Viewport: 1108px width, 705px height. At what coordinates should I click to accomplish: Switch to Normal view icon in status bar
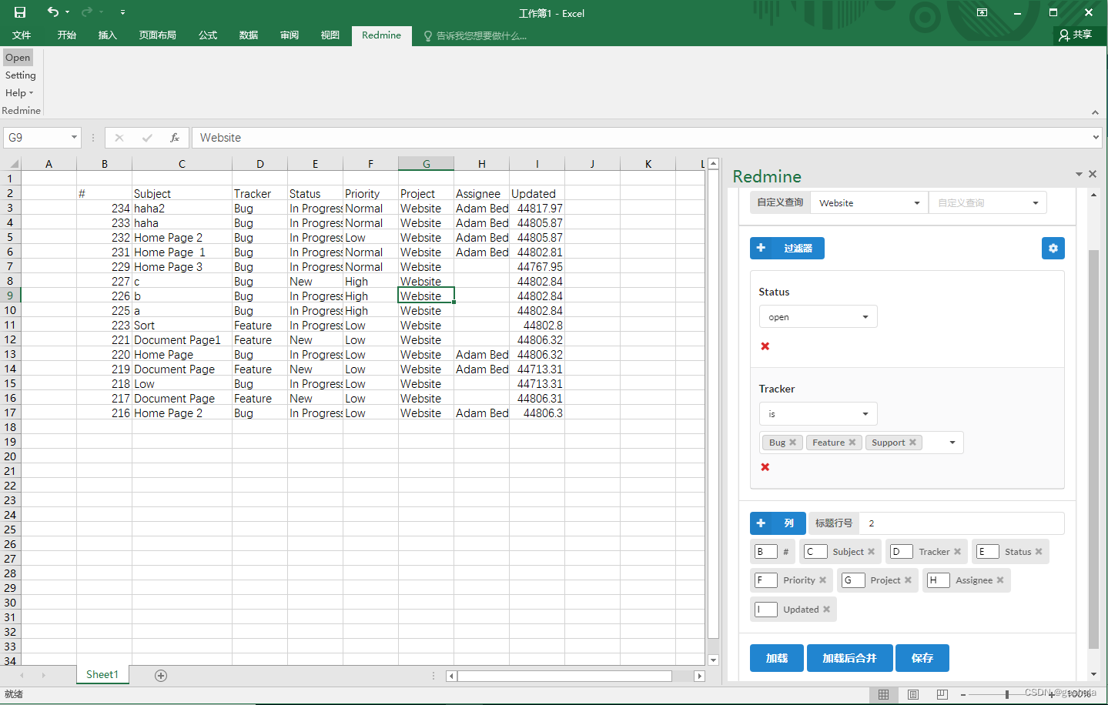pyautogui.click(x=883, y=694)
